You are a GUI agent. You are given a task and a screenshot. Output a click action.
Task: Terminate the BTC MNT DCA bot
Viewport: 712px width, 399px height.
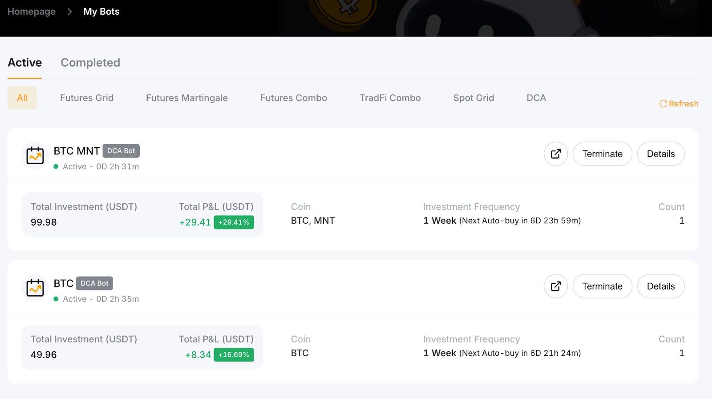coord(602,154)
